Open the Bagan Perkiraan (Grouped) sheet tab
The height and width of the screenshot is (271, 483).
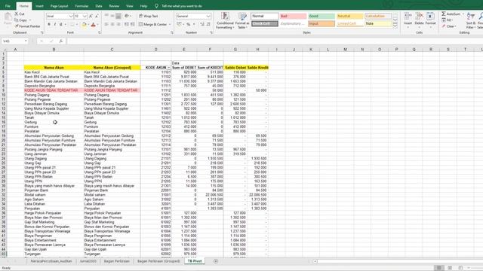pyautogui.click(x=158, y=261)
